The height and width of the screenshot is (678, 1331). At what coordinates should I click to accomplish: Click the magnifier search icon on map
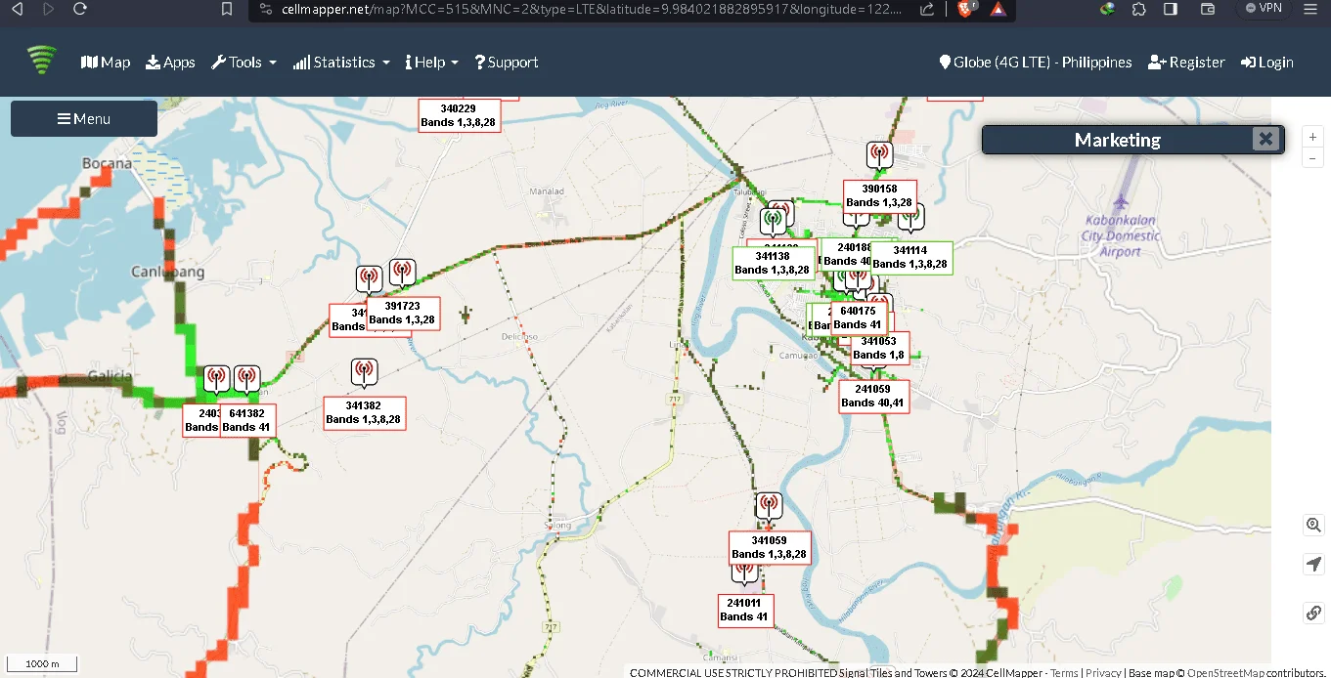[x=1313, y=525]
